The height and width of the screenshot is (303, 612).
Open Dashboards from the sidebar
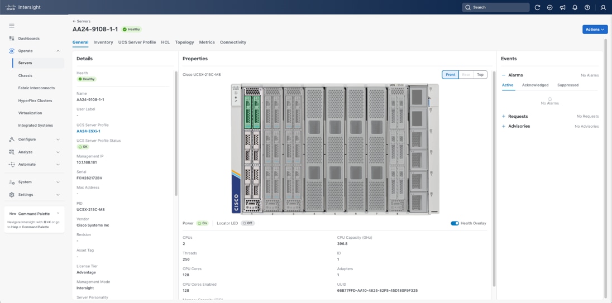(28, 39)
